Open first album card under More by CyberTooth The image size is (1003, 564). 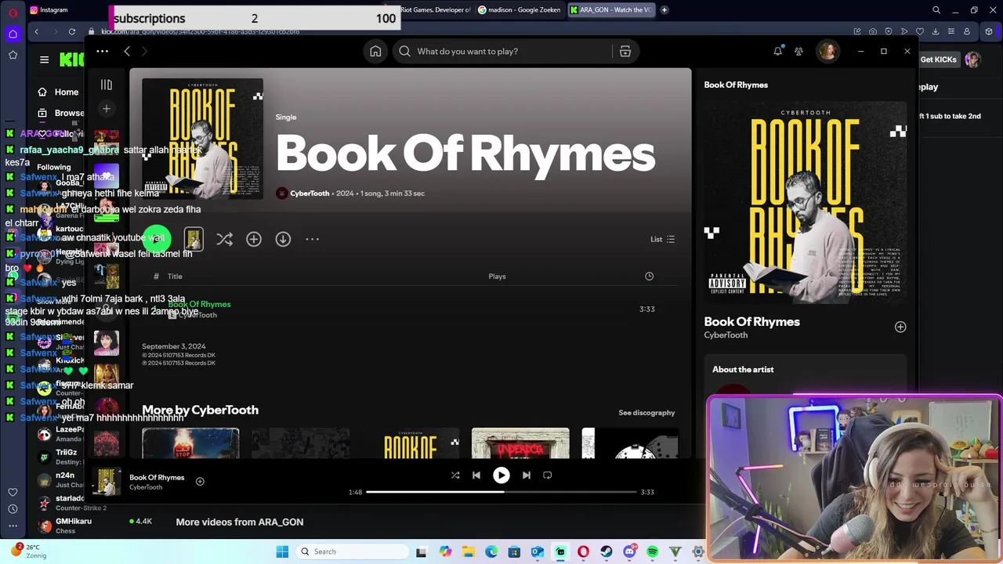(x=190, y=443)
